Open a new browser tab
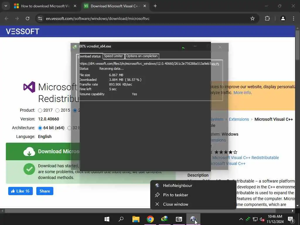 [x=155, y=6]
